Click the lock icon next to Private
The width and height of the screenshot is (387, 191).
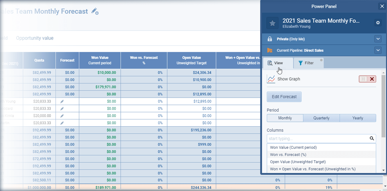point(270,39)
